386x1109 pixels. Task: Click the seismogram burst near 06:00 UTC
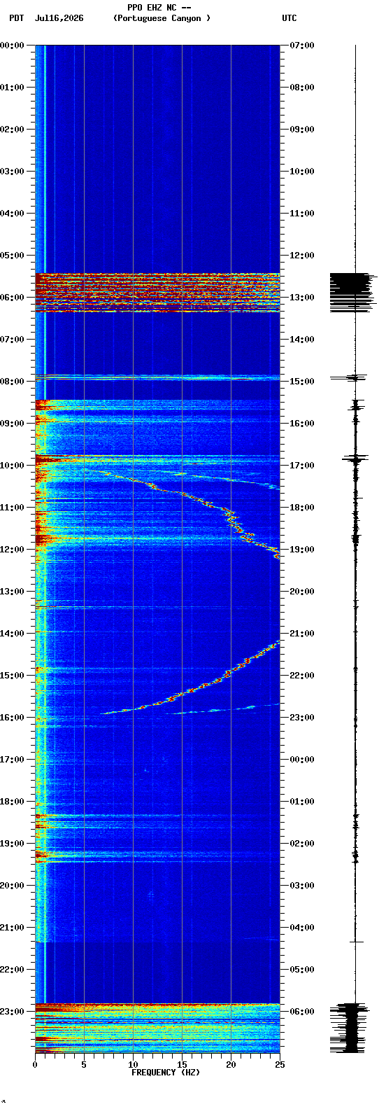[350, 1028]
